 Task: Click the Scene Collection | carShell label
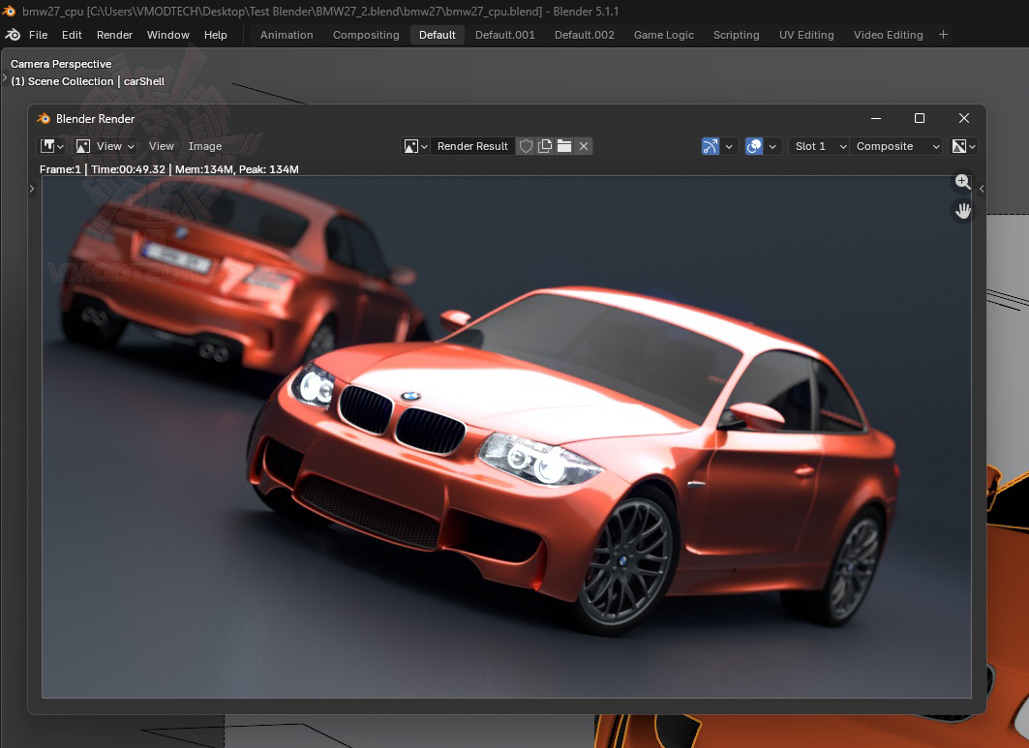click(x=88, y=81)
